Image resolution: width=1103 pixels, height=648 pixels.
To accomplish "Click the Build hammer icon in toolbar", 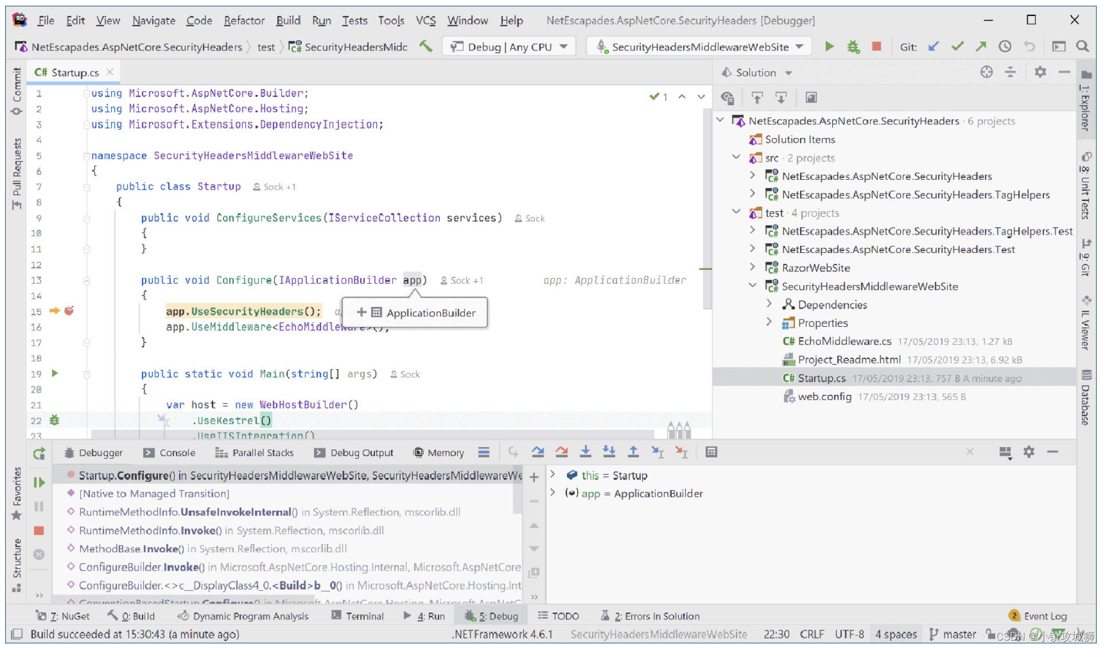I will (426, 46).
